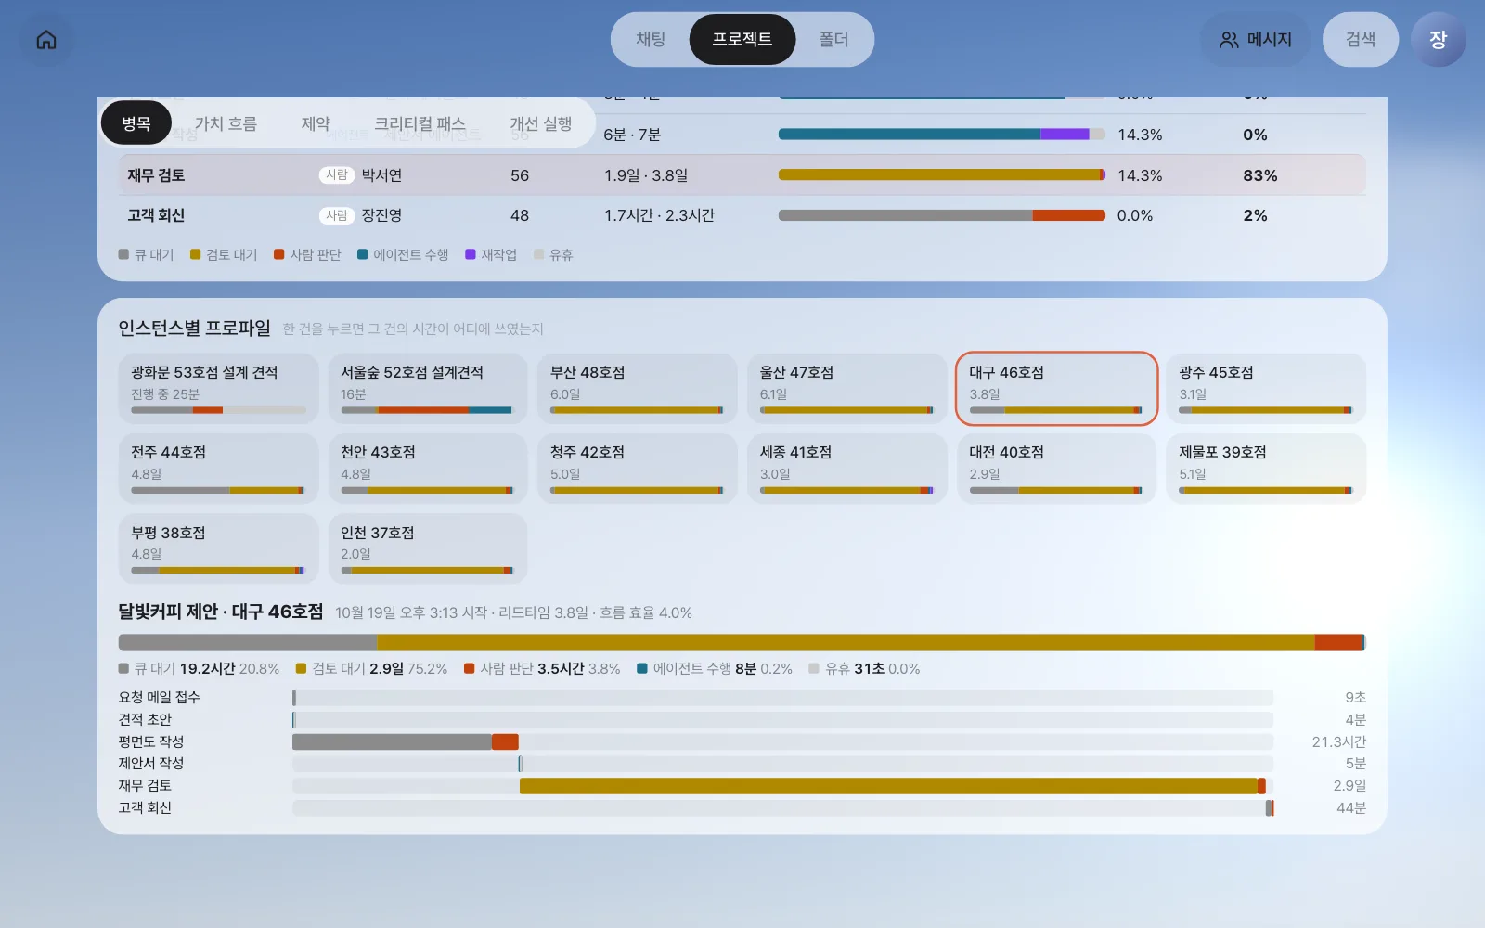Click the 고객 회신 progress bar in the table
The image size is (1485, 928).
(x=941, y=215)
